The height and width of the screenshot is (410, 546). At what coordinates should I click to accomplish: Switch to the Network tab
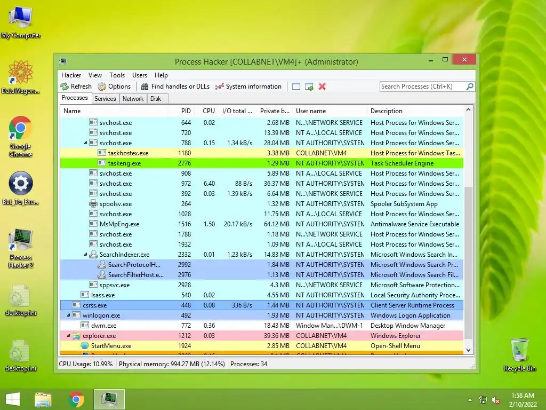[x=133, y=99]
